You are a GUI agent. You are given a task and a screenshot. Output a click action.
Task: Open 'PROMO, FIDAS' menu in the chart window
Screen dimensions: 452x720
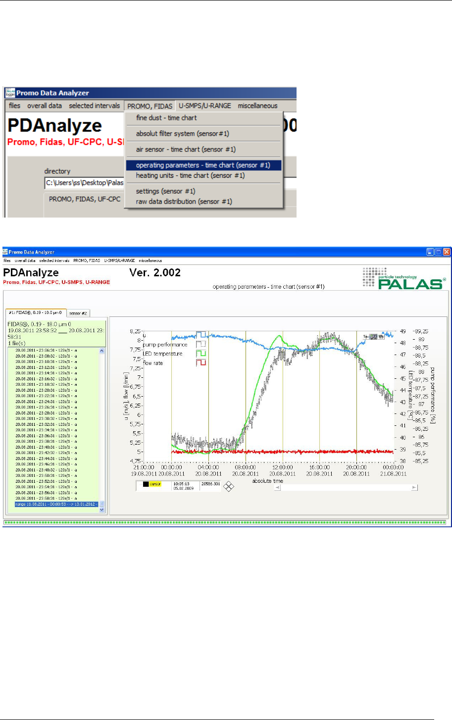[x=87, y=260]
